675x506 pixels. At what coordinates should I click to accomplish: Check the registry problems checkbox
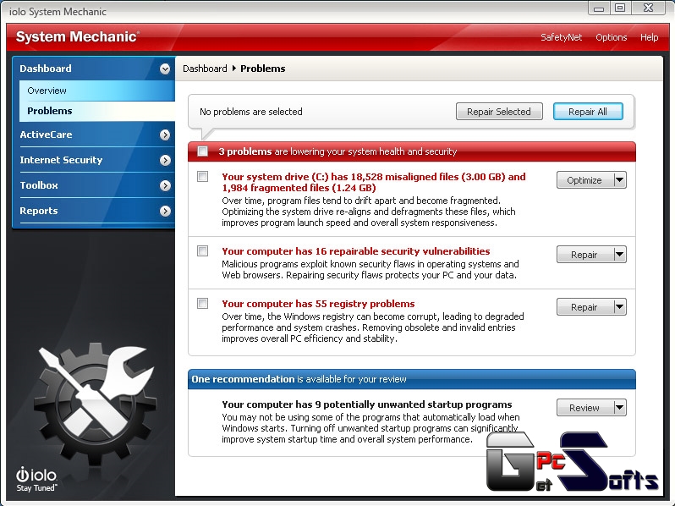(x=202, y=303)
